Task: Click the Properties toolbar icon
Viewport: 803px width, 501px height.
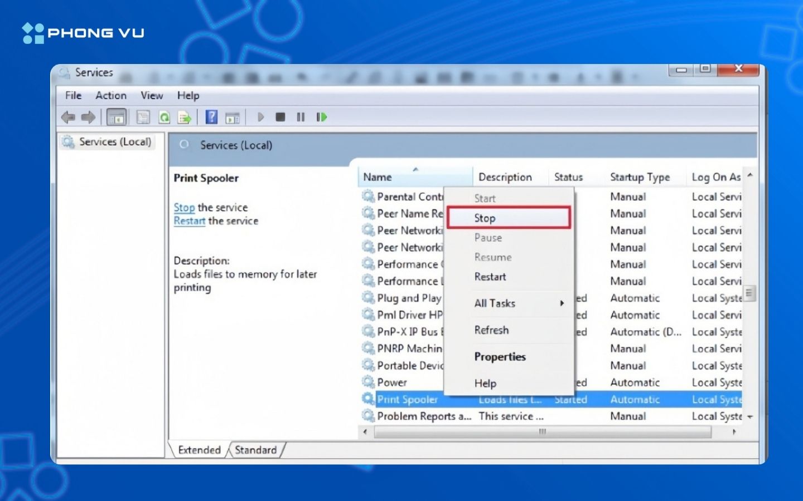Action: pos(143,117)
